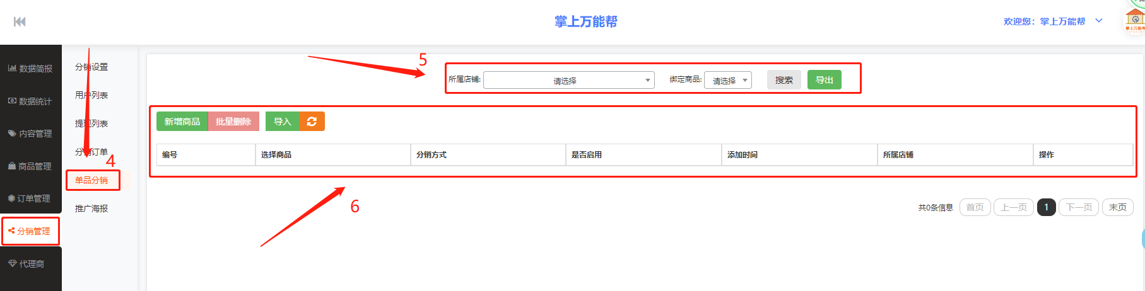
Task: Select 推广海报 in the submenu
Action: (91, 208)
